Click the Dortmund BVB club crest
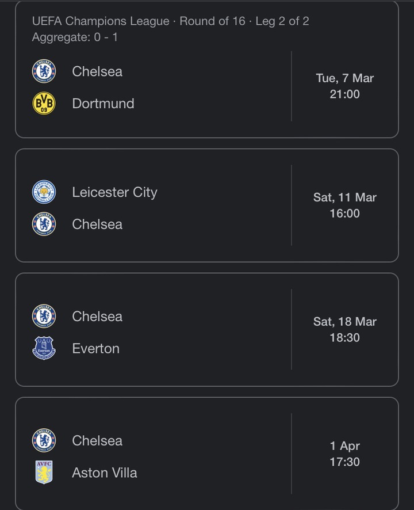 tap(44, 104)
